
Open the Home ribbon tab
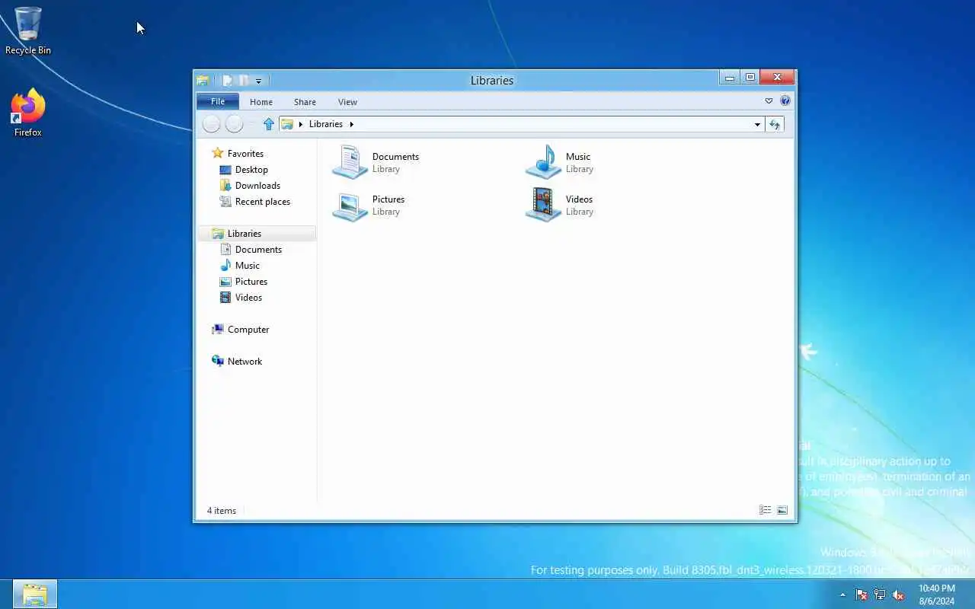pyautogui.click(x=261, y=102)
